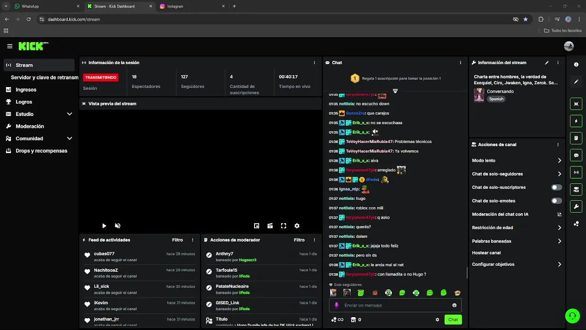This screenshot has width=586, height=330.
Task: Open Filtro in Acciones de moderador
Action: pyautogui.click(x=299, y=240)
